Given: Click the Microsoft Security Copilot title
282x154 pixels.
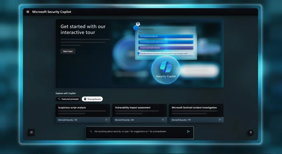Looking at the screenshot, I should (52, 12).
